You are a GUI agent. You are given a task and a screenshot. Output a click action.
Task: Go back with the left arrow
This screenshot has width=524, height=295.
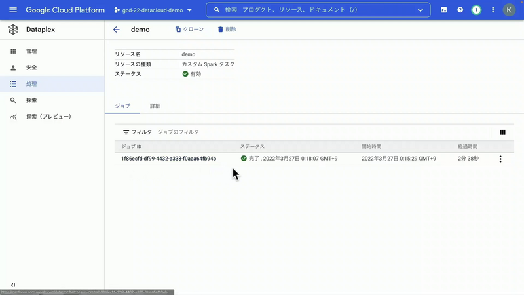(x=117, y=29)
